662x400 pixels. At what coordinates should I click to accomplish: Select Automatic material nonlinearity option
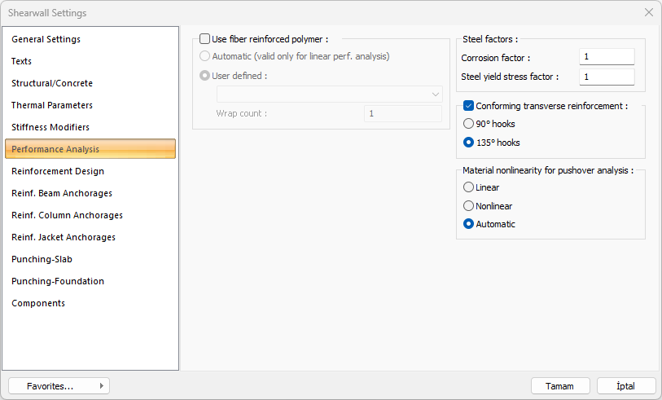pos(468,224)
